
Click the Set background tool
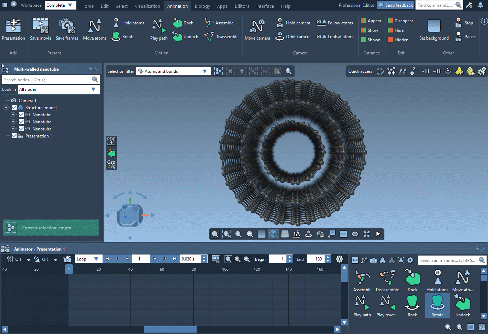coord(434,29)
